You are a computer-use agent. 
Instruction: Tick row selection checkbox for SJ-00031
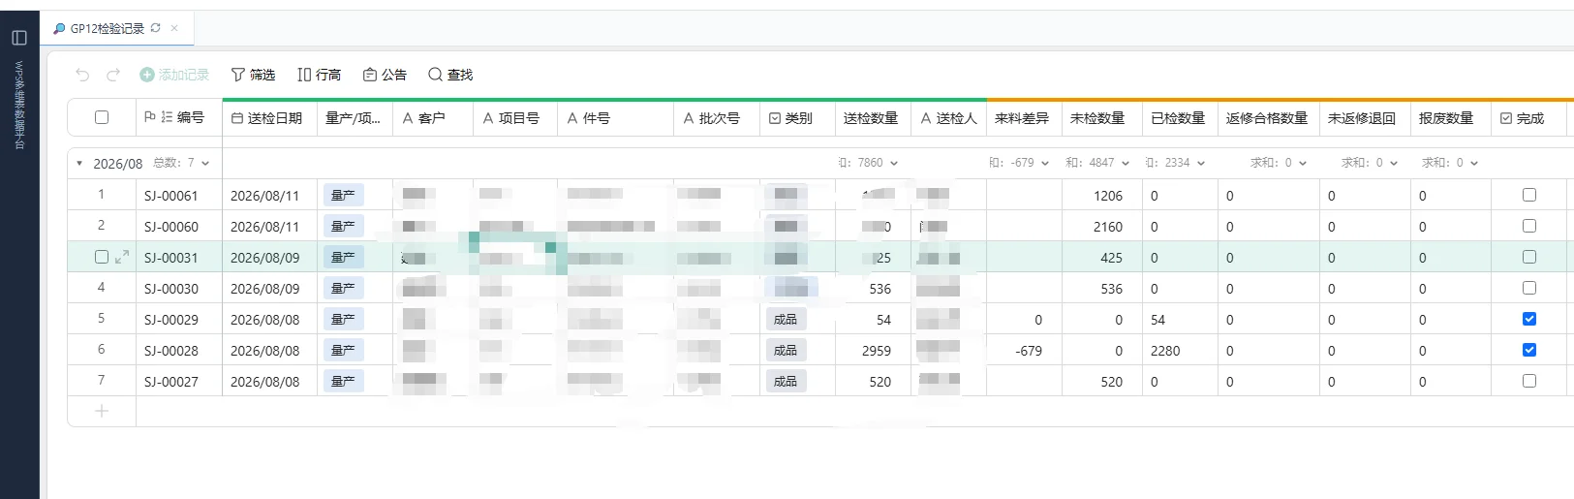(102, 257)
